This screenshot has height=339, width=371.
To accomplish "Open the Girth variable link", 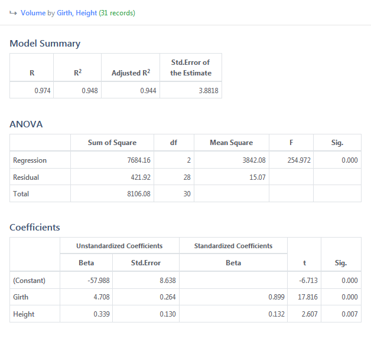I will pyautogui.click(x=65, y=13).
